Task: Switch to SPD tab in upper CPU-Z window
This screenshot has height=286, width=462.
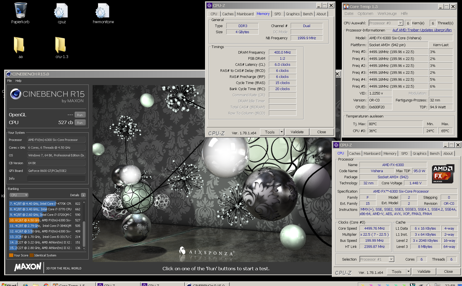Action: click(278, 14)
